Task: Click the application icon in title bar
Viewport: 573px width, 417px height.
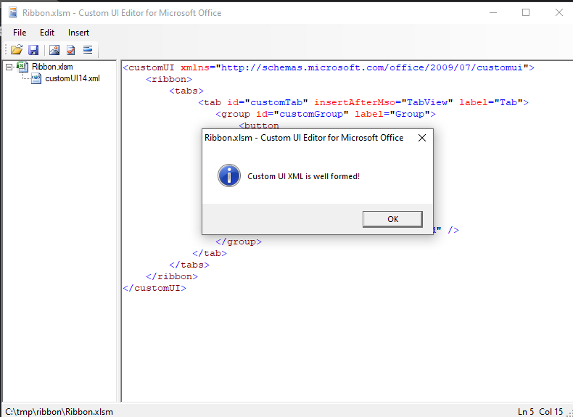Action: (13, 12)
